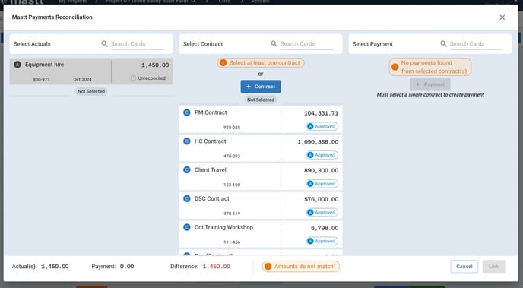The width and height of the screenshot is (523, 288).
Task: Close the Mastt Payments Reconciliation dialog
Action: pyautogui.click(x=502, y=17)
